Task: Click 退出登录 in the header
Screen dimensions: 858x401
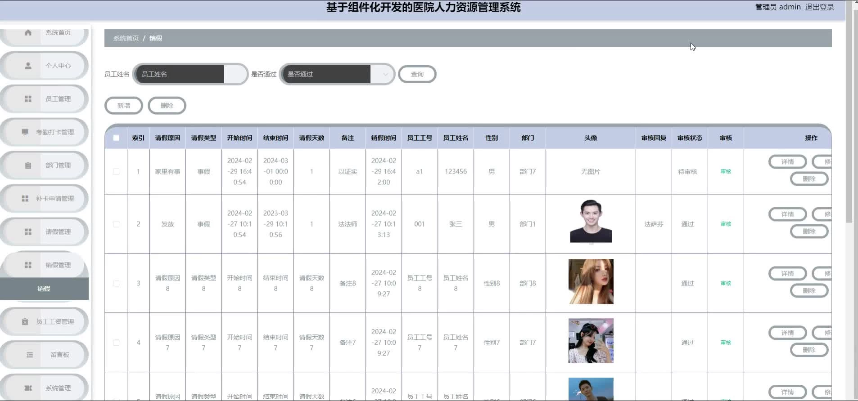Action: [819, 7]
